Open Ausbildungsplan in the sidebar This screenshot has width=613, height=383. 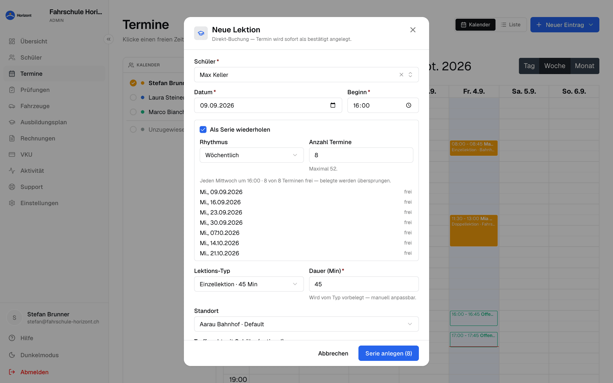[54, 122]
